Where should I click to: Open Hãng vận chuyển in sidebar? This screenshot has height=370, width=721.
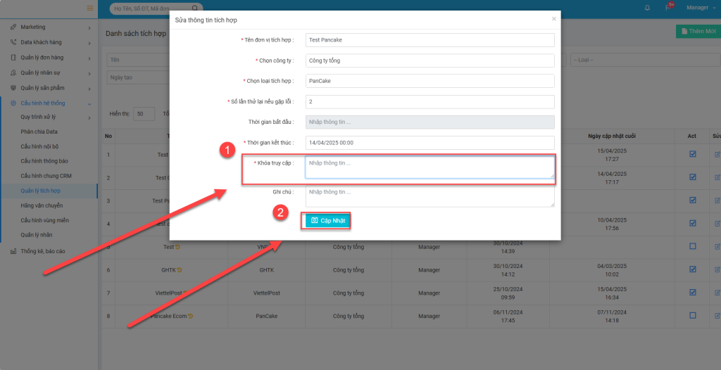pos(42,205)
